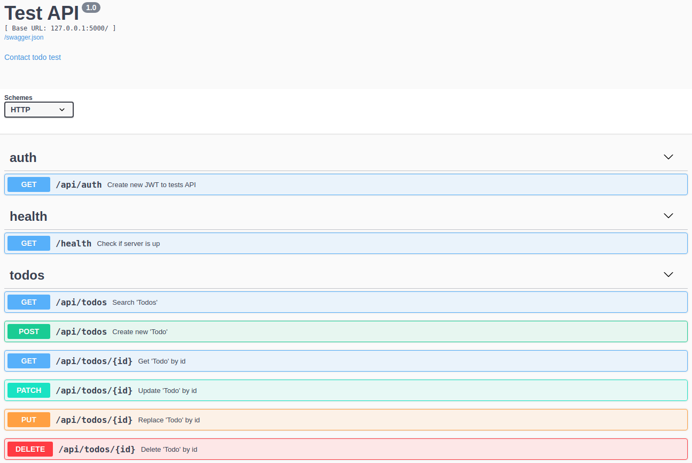Click the auth section heading
692x463 pixels.
23,158
